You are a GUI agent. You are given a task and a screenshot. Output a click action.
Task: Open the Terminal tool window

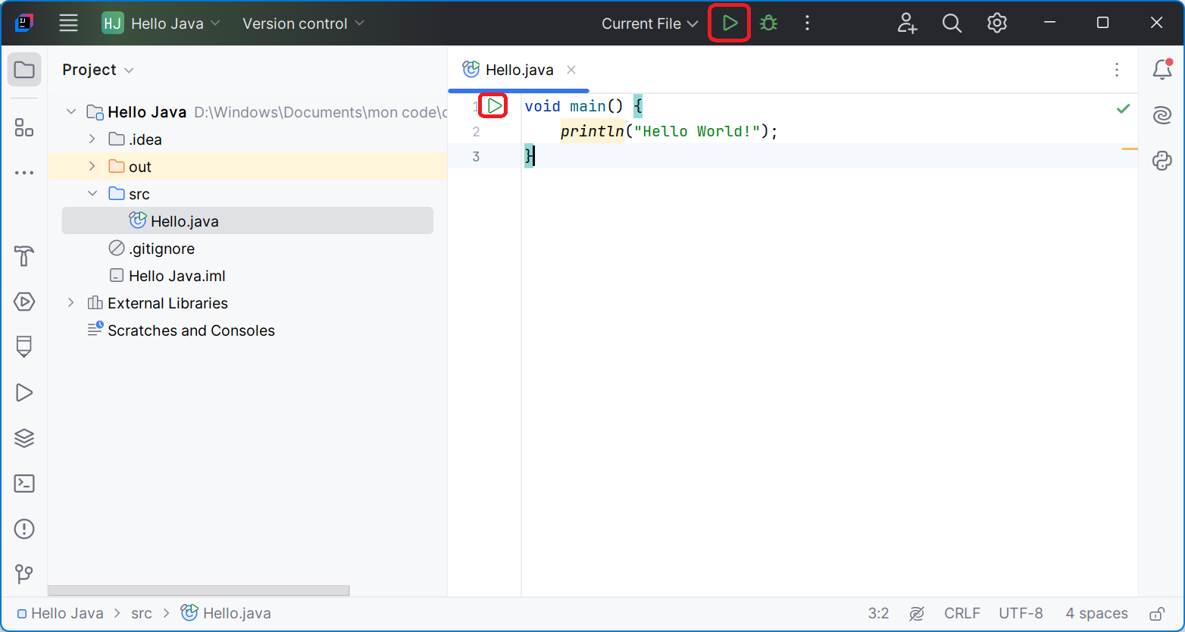(x=24, y=483)
